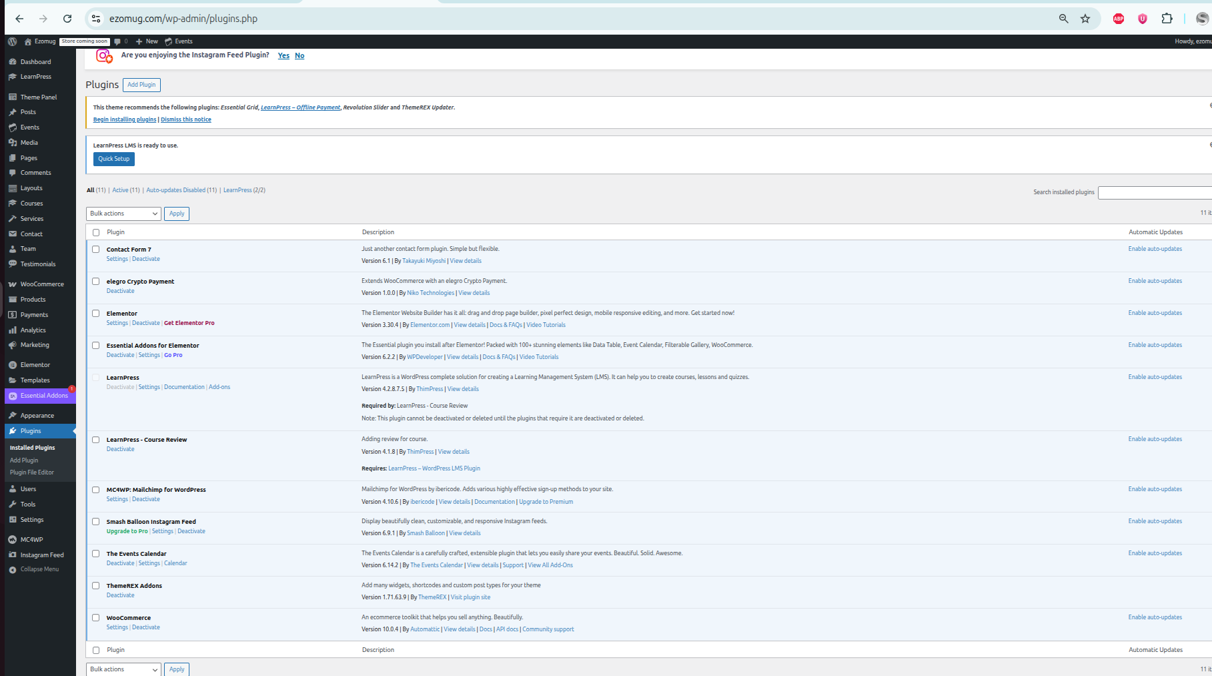1212x676 pixels.
Task: Click the top Apply button
Action: (x=177, y=214)
